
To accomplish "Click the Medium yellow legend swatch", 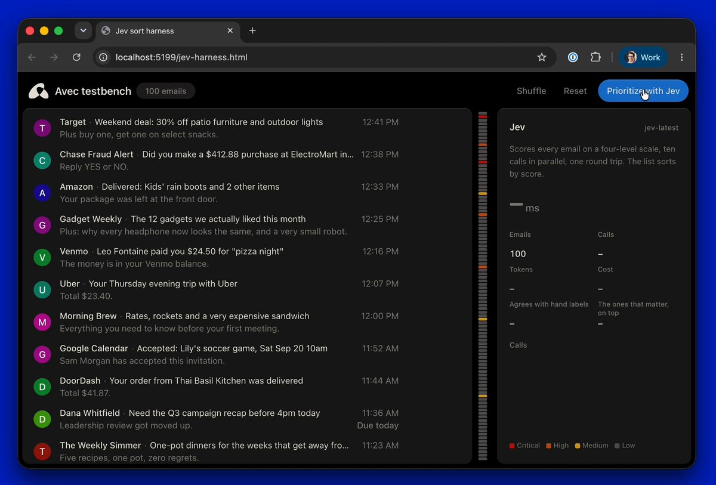I will [x=578, y=446].
